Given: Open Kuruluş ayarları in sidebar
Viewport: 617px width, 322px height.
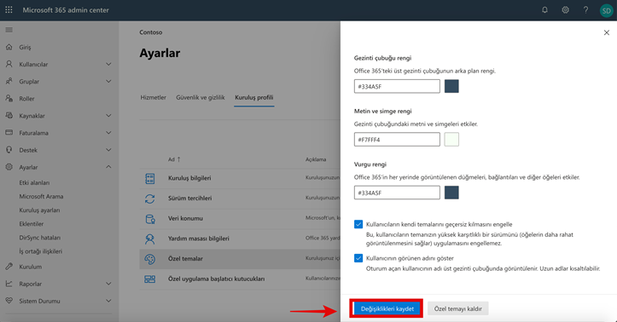Looking at the screenshot, I should [x=39, y=210].
